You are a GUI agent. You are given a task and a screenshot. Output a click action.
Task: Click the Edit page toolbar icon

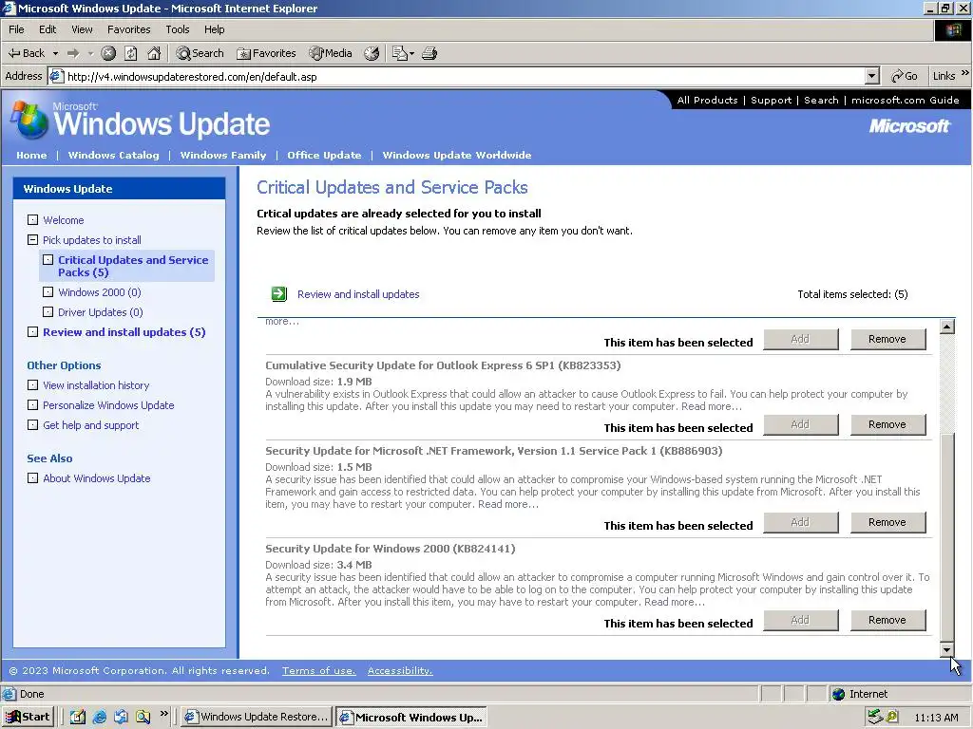[400, 53]
